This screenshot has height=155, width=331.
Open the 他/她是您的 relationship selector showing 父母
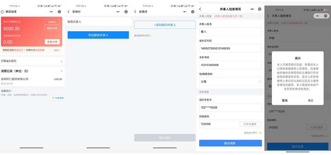click(230, 82)
